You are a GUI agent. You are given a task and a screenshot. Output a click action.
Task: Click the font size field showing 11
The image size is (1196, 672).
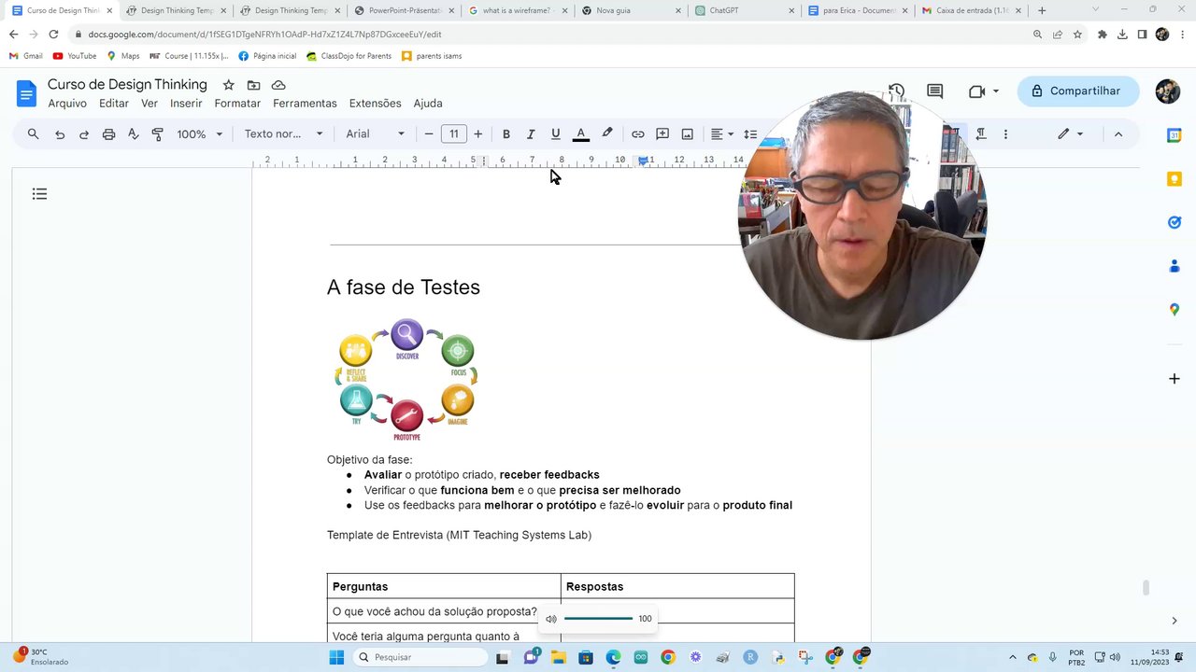(454, 134)
